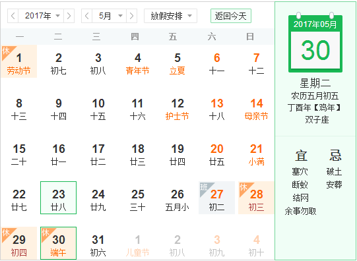
Task: Select Sunday May 7 十二
Action: point(256,61)
